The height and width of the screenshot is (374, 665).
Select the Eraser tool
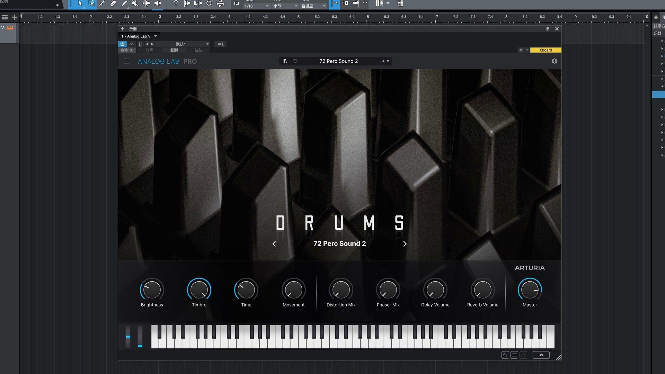[x=113, y=3]
